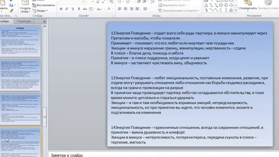Viewport: 279px width, 157px height.
Task: Increase font size icon
Action: [98, 2]
